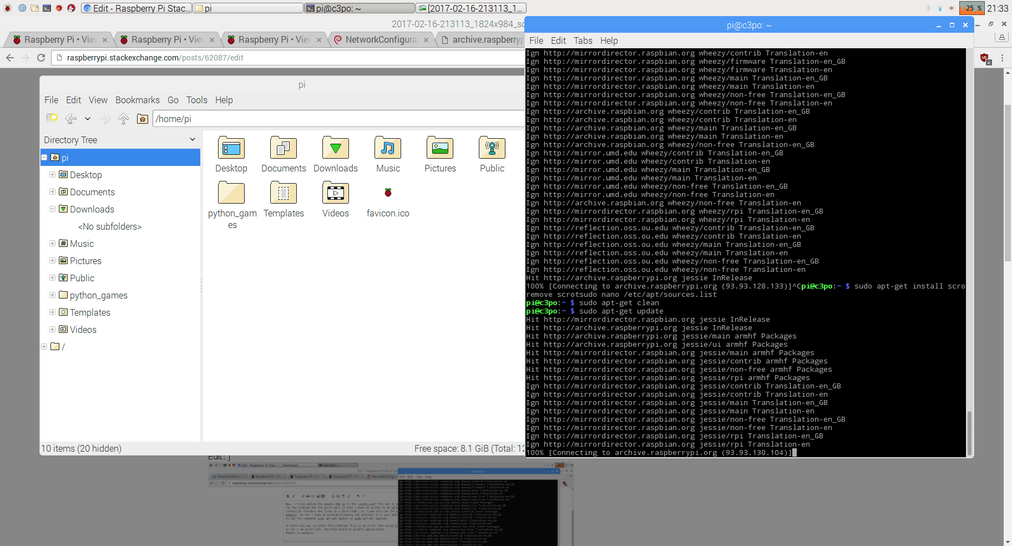Image resolution: width=1012 pixels, height=546 pixels.
Task: Open the CPU usage monitor showing 25 %
Action: [x=973, y=8]
